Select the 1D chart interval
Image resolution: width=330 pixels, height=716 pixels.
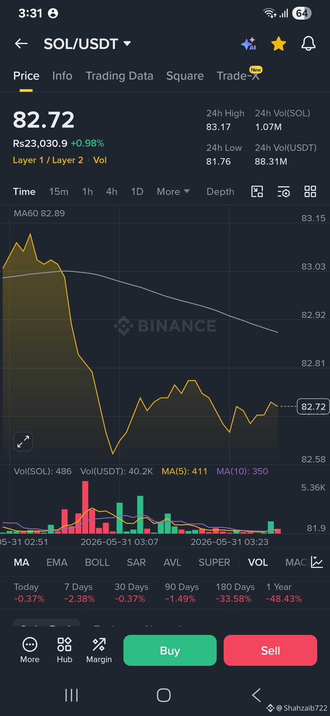point(137,192)
